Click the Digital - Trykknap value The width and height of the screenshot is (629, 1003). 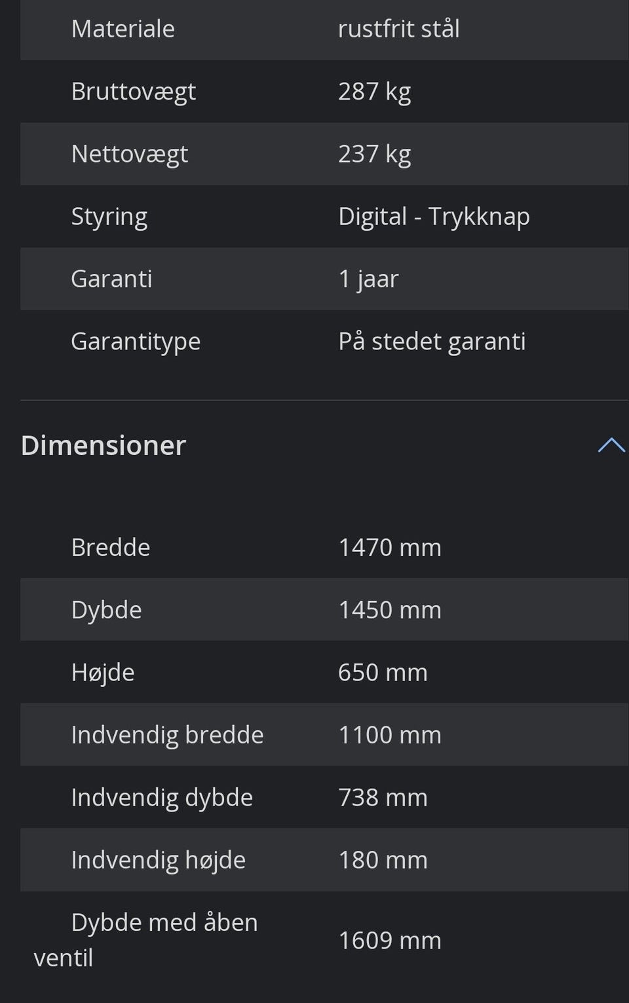coord(434,216)
